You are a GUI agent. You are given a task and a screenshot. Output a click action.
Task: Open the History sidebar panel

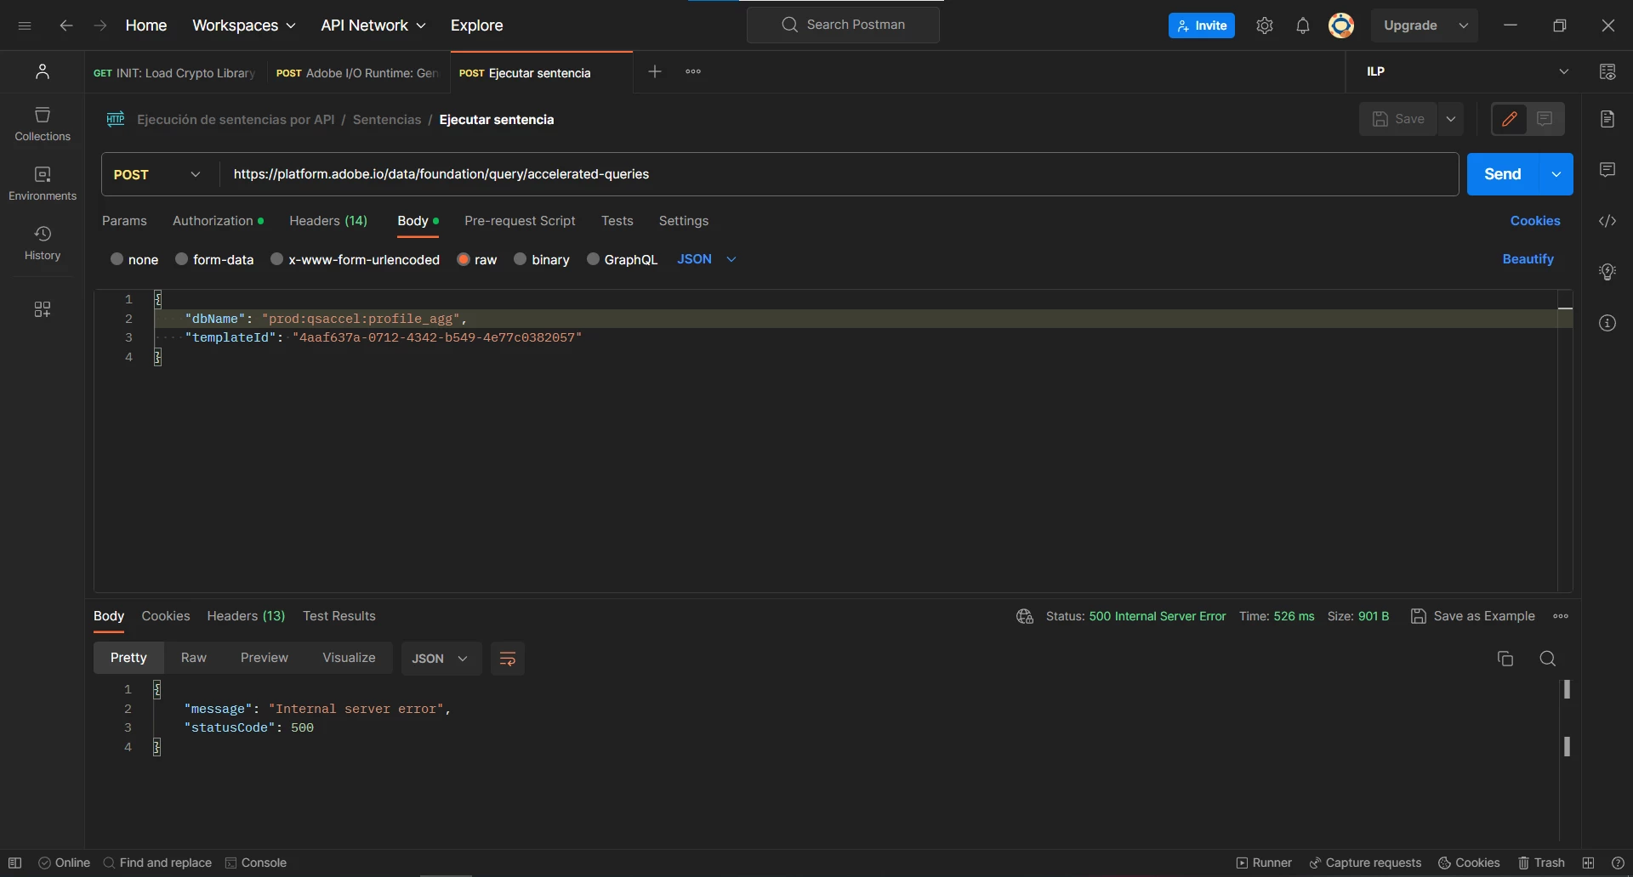[x=43, y=243]
